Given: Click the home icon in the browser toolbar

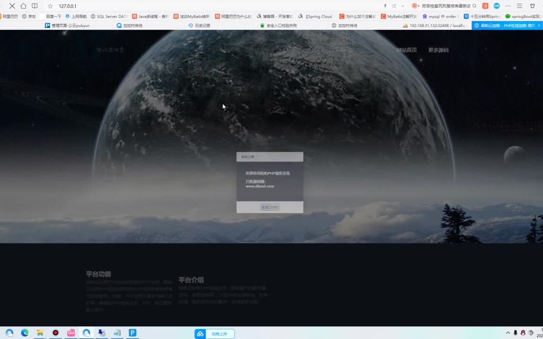Looking at the screenshot, I should 24,6.
